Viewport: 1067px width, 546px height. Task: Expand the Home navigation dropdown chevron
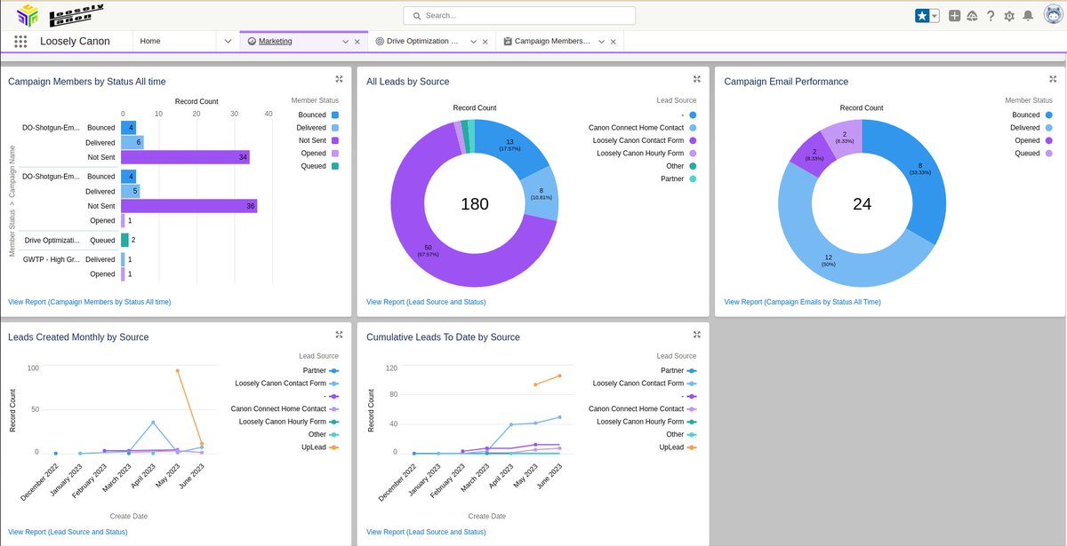click(228, 41)
